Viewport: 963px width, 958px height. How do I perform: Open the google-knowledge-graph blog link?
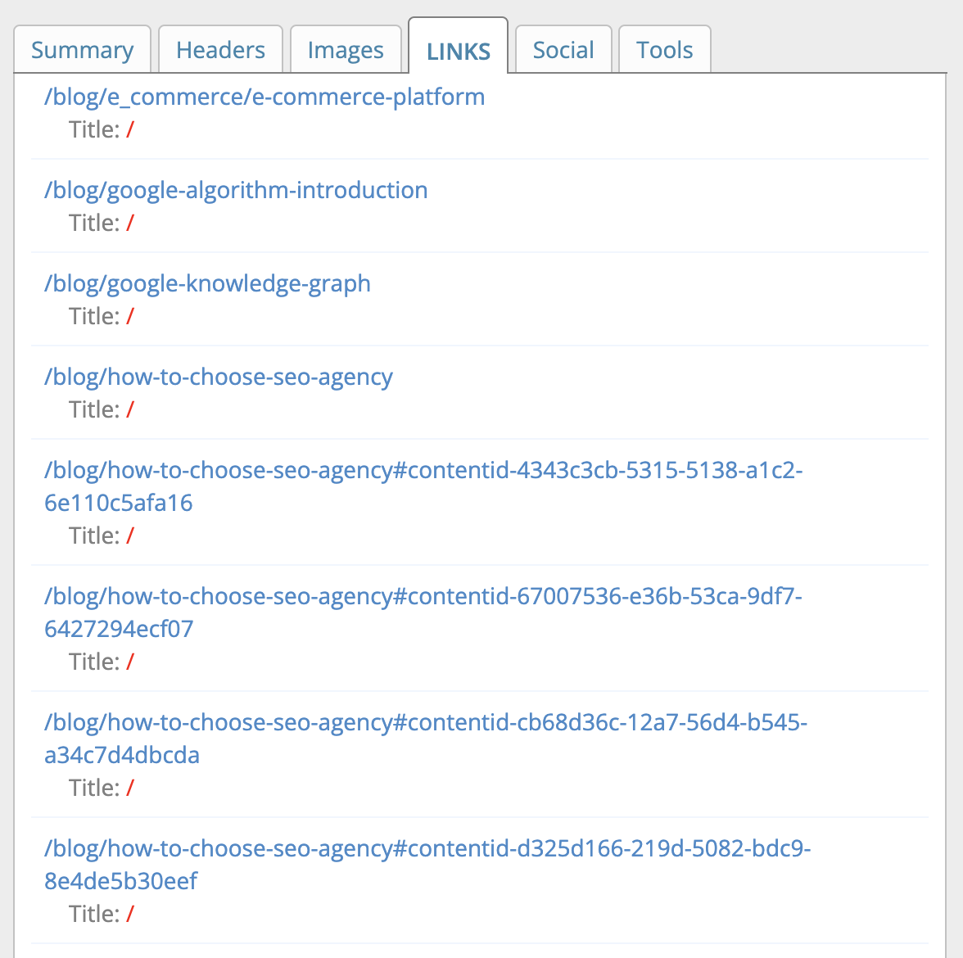pyautogui.click(x=207, y=283)
